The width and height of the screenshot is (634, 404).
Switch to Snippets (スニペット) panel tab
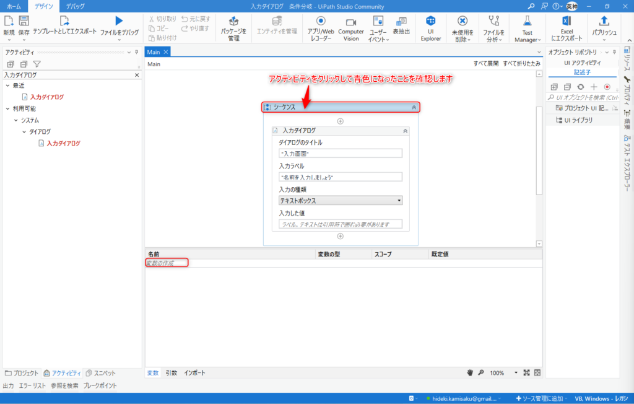click(x=101, y=373)
